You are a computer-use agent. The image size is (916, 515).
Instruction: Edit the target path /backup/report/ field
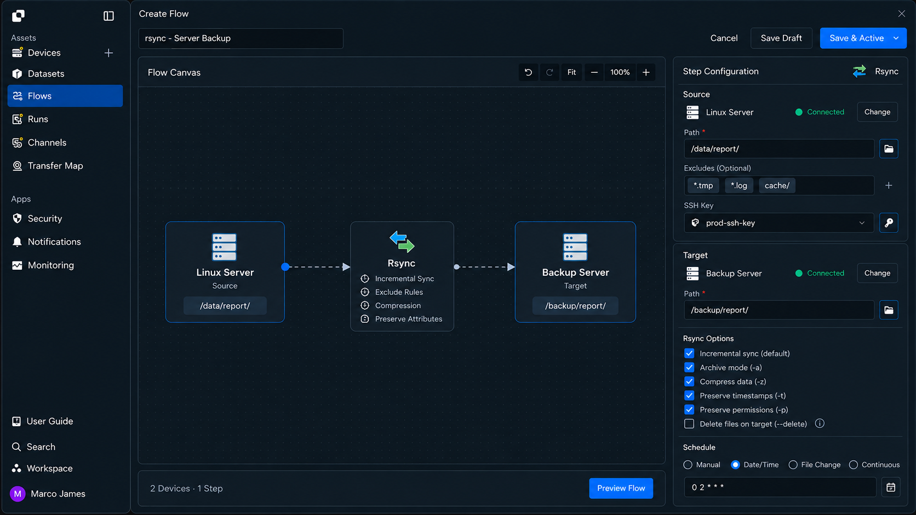tap(779, 310)
